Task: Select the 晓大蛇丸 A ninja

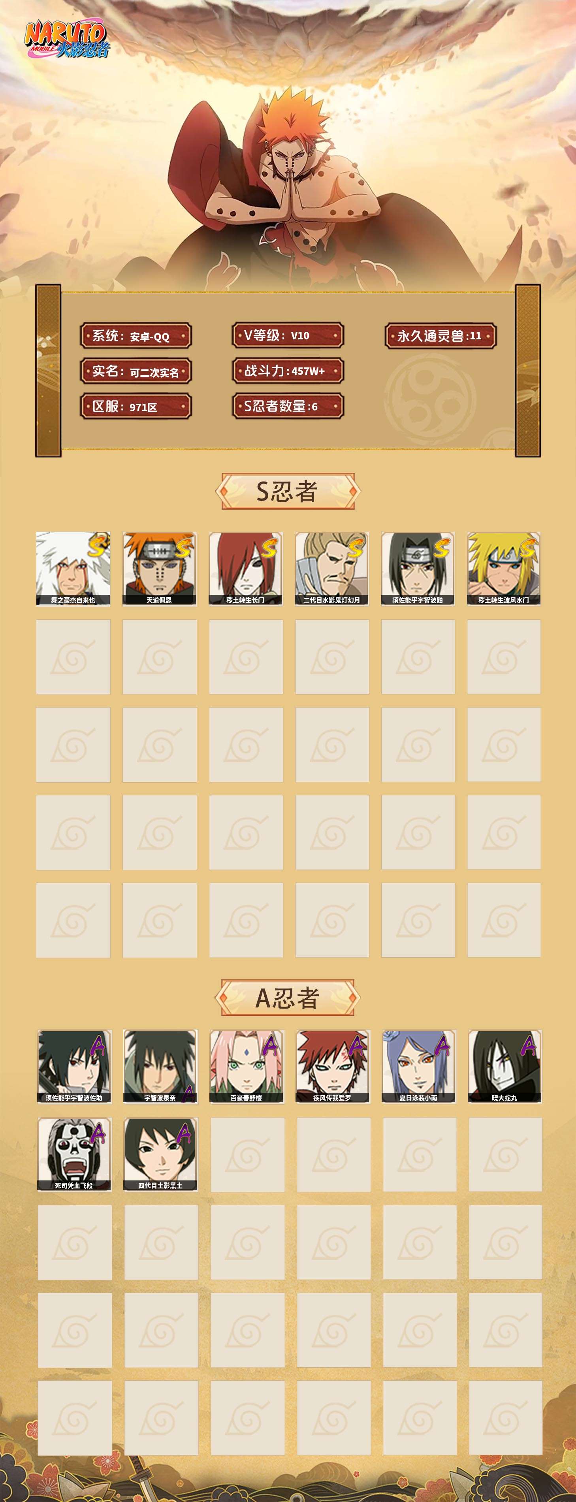Action: [x=505, y=1066]
